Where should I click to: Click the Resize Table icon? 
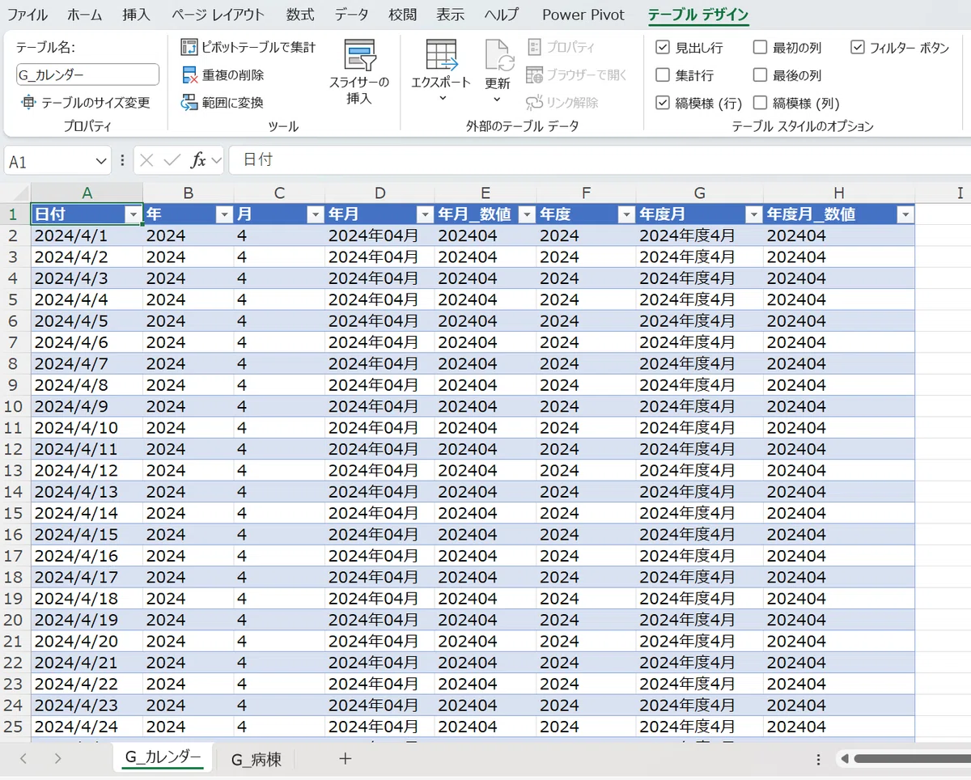29,103
